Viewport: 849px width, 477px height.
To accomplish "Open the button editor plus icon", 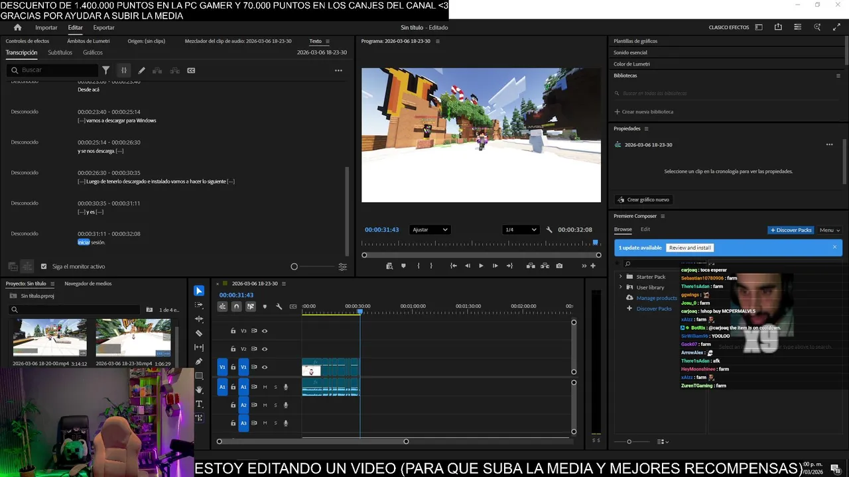I will coord(593,266).
